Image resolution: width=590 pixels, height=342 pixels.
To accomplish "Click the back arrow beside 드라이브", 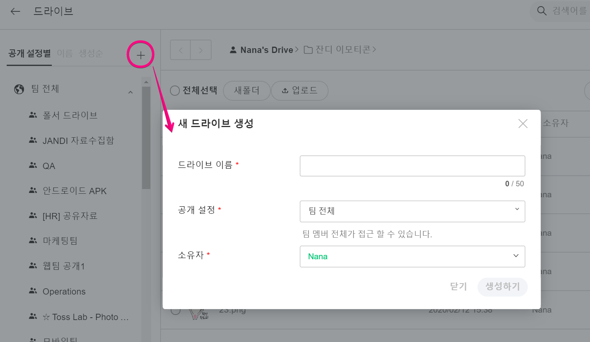I will [15, 11].
